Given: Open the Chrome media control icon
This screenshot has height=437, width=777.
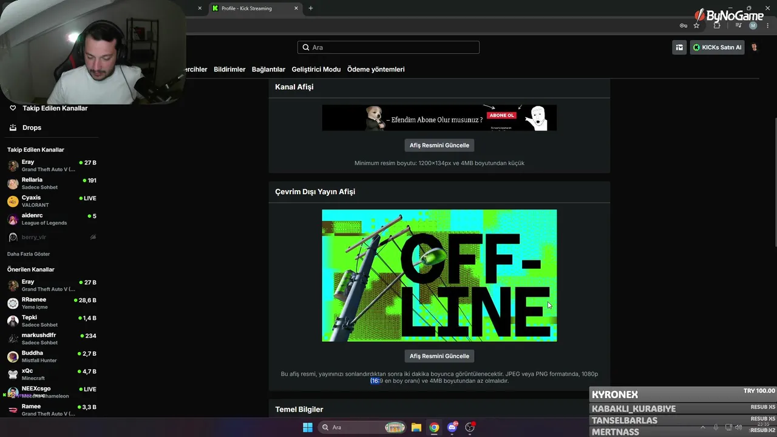Looking at the screenshot, I should pos(738,25).
